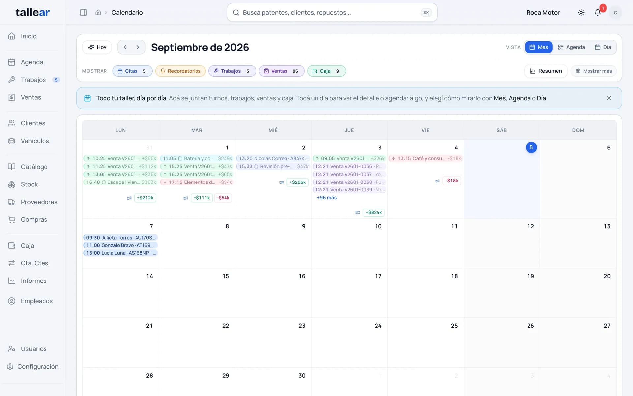Select day 5 highlighted in the calendar

click(x=531, y=147)
